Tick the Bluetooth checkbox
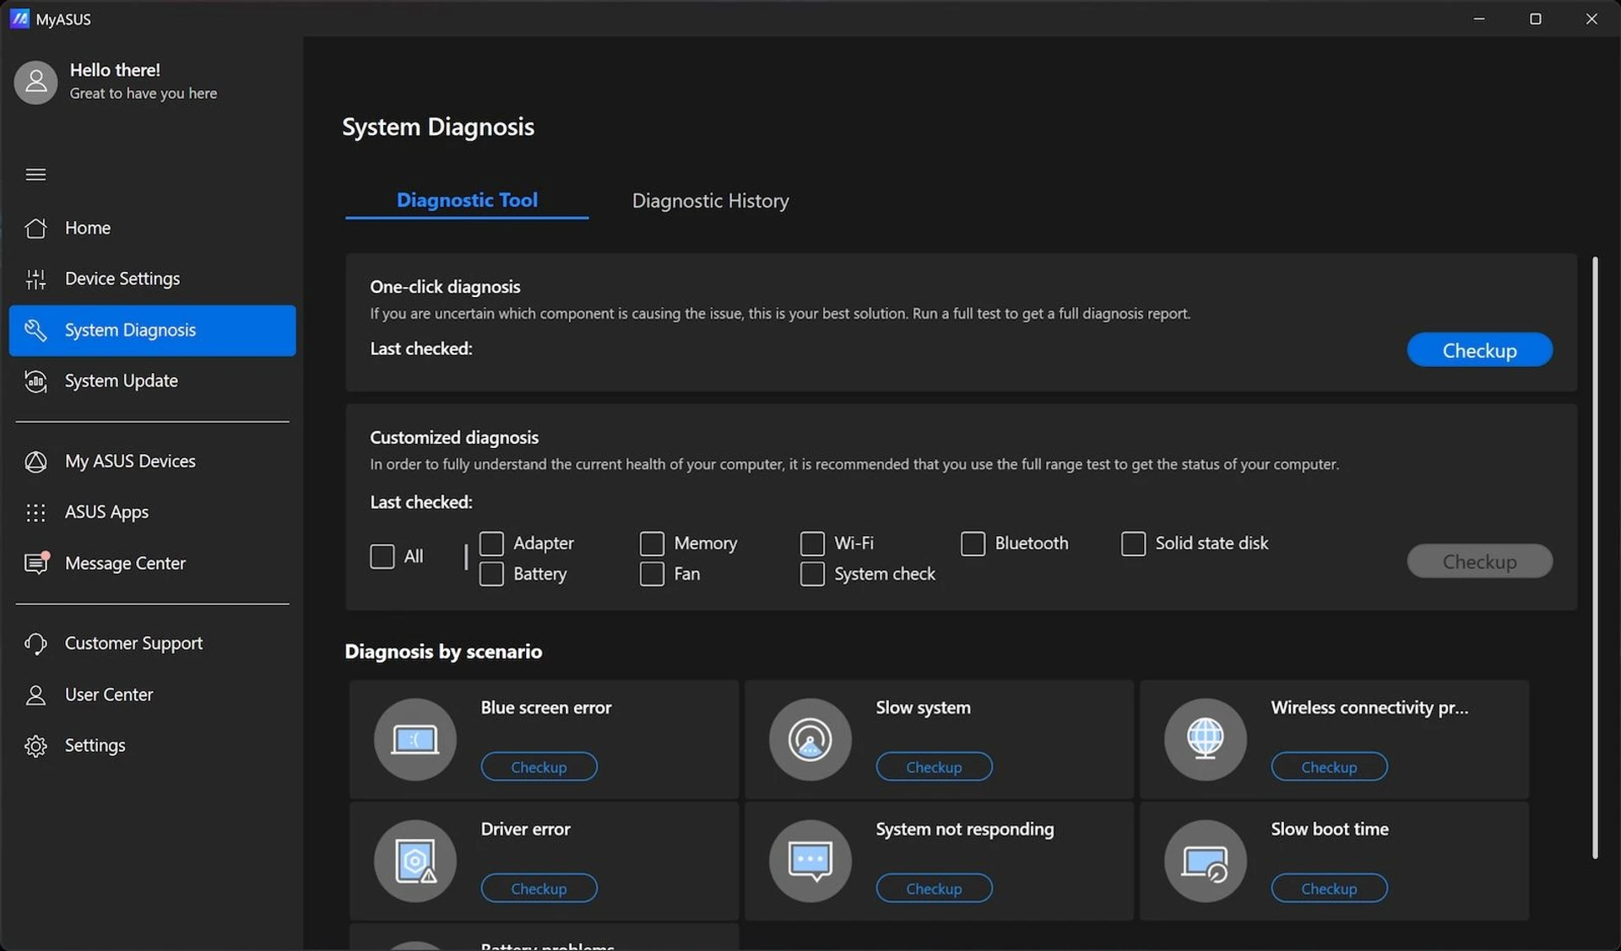Screen dimensions: 1621x951 pos(973,543)
